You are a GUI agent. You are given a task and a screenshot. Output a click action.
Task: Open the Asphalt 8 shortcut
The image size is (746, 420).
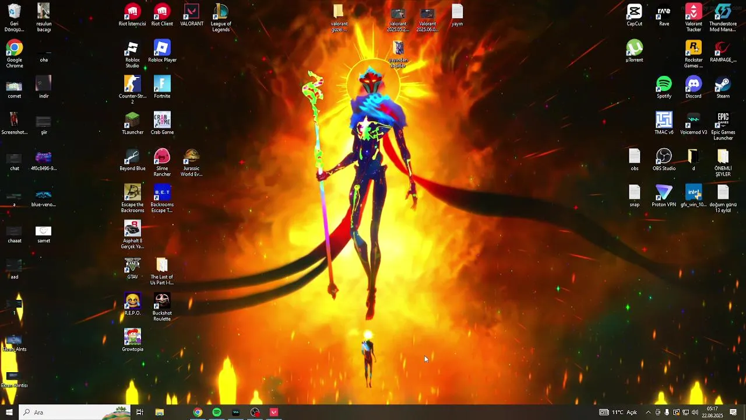tap(132, 235)
